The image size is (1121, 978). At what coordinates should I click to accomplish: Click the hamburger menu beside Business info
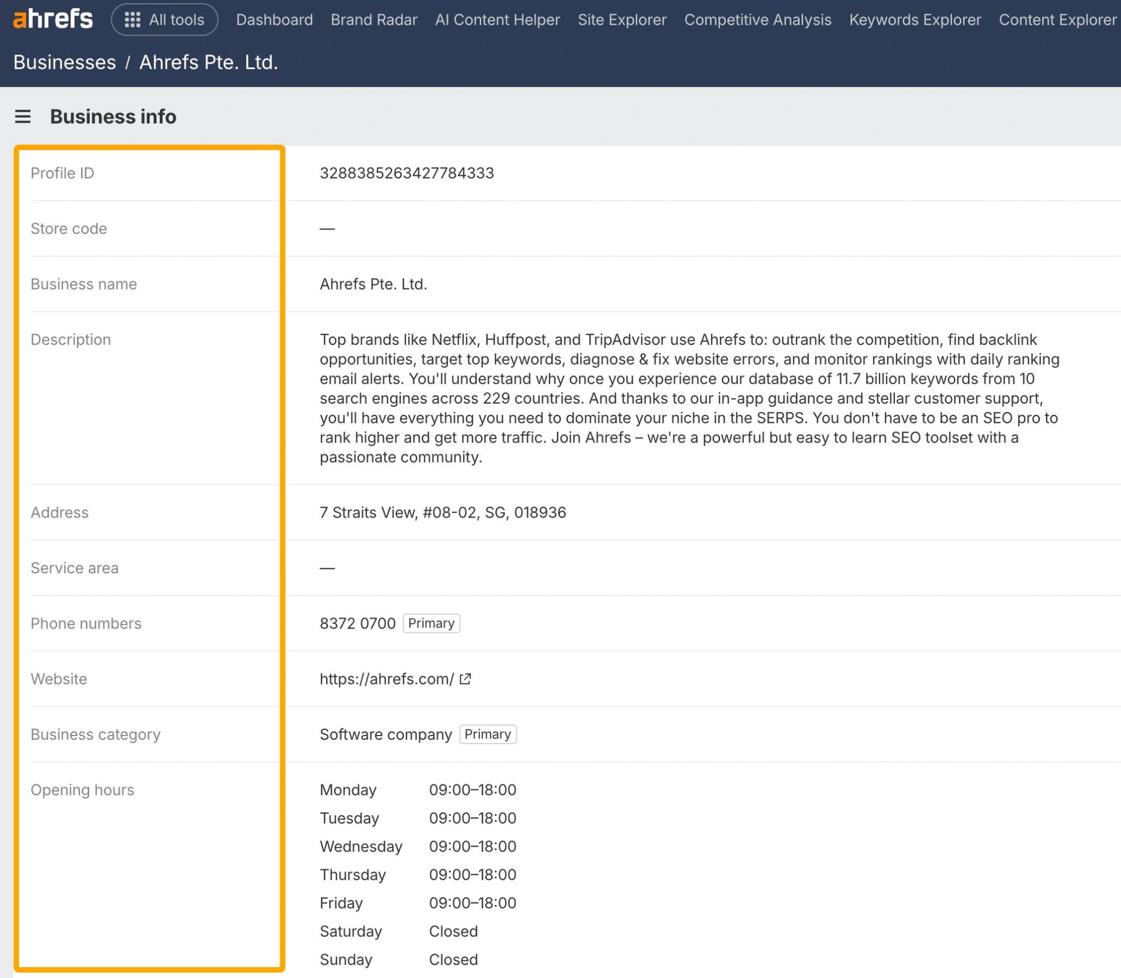(x=22, y=117)
